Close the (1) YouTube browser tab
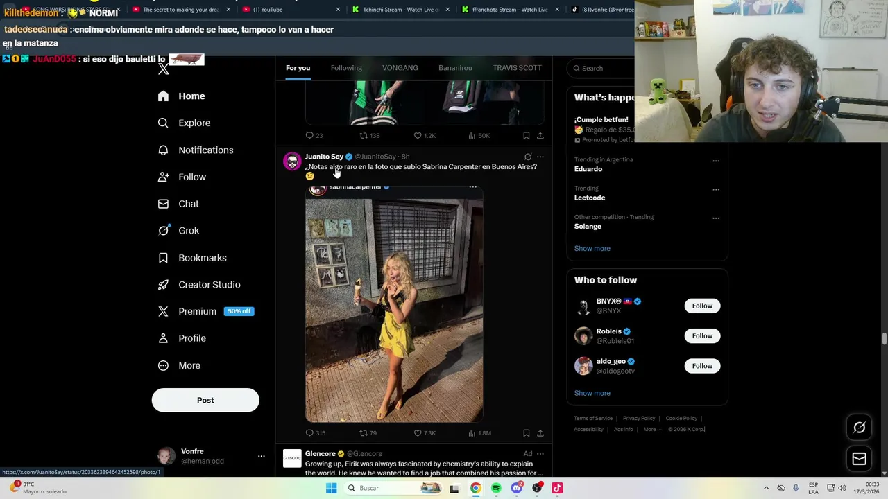The width and height of the screenshot is (888, 499). coord(338,10)
